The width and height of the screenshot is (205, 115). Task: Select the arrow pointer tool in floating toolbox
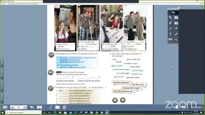click(173, 13)
